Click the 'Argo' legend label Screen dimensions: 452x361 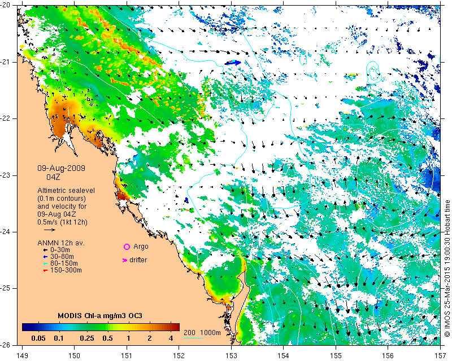[x=141, y=246]
